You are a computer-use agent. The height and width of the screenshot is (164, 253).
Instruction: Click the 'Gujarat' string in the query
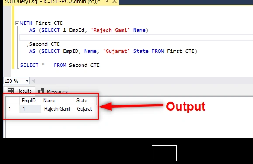[x=116, y=51]
